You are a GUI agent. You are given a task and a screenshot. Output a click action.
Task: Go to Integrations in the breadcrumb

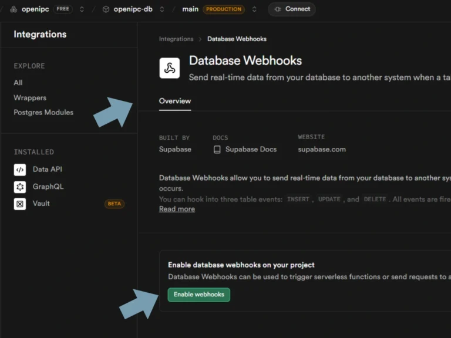point(176,39)
